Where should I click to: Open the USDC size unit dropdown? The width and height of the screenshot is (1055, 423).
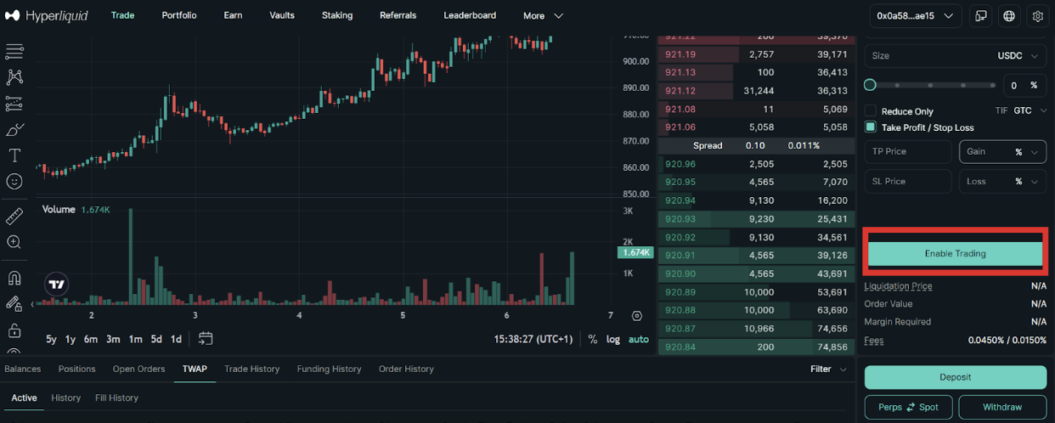1018,56
